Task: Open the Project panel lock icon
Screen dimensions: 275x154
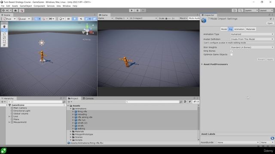Action: click(194, 98)
